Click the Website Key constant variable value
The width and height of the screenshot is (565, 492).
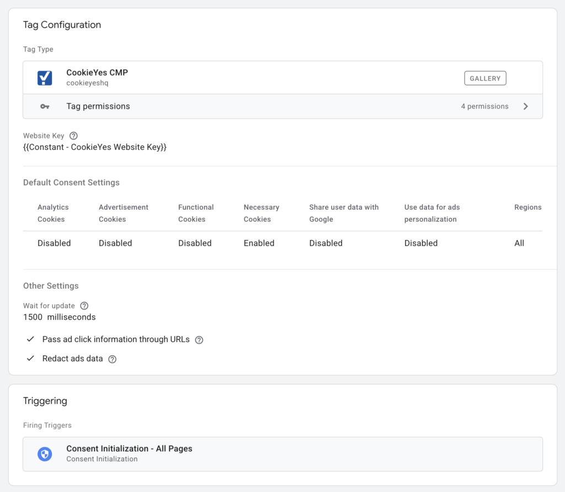pyautogui.click(x=95, y=147)
